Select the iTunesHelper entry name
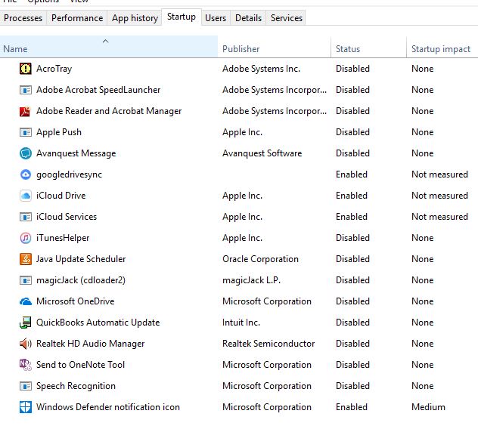Screen dimensions: 478x426 coord(63,238)
